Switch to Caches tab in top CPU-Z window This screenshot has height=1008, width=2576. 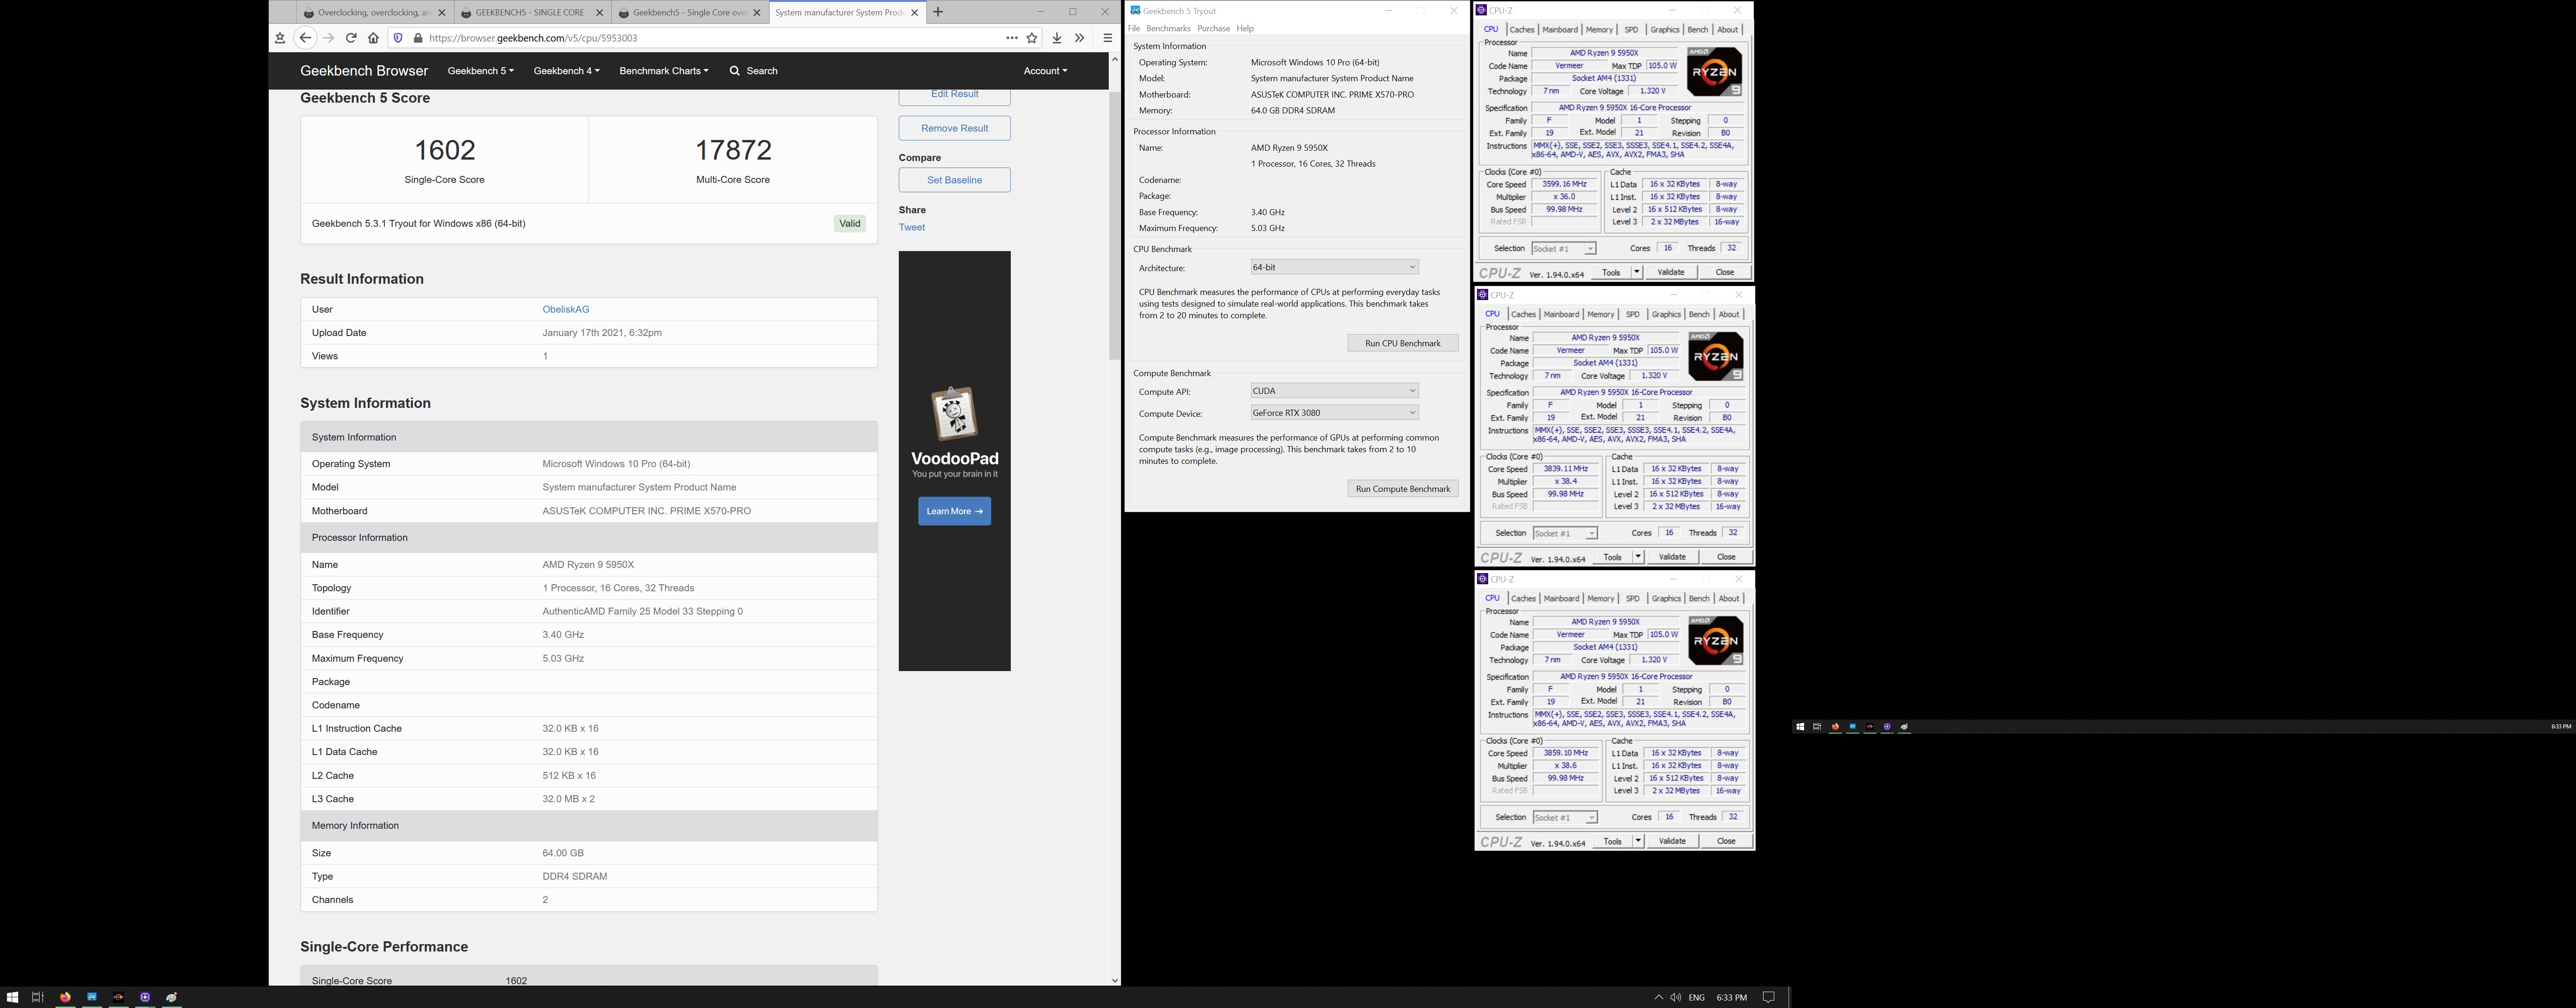tap(1522, 29)
